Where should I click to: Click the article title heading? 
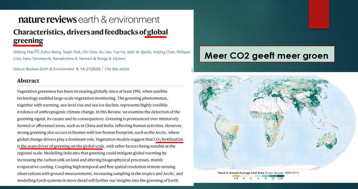click(91, 36)
